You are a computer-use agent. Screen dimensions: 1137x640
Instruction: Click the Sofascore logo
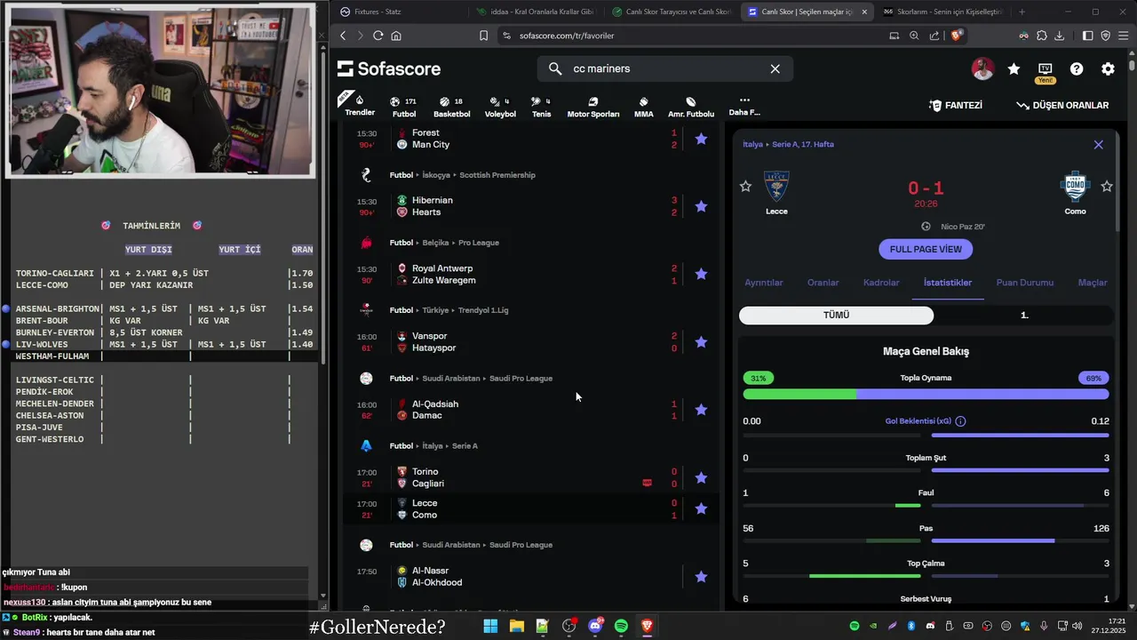click(389, 68)
